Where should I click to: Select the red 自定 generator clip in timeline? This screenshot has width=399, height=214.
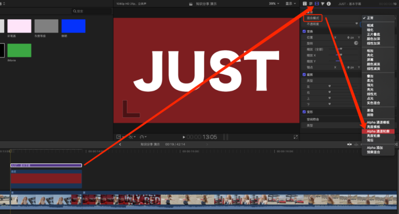[x=46, y=179]
